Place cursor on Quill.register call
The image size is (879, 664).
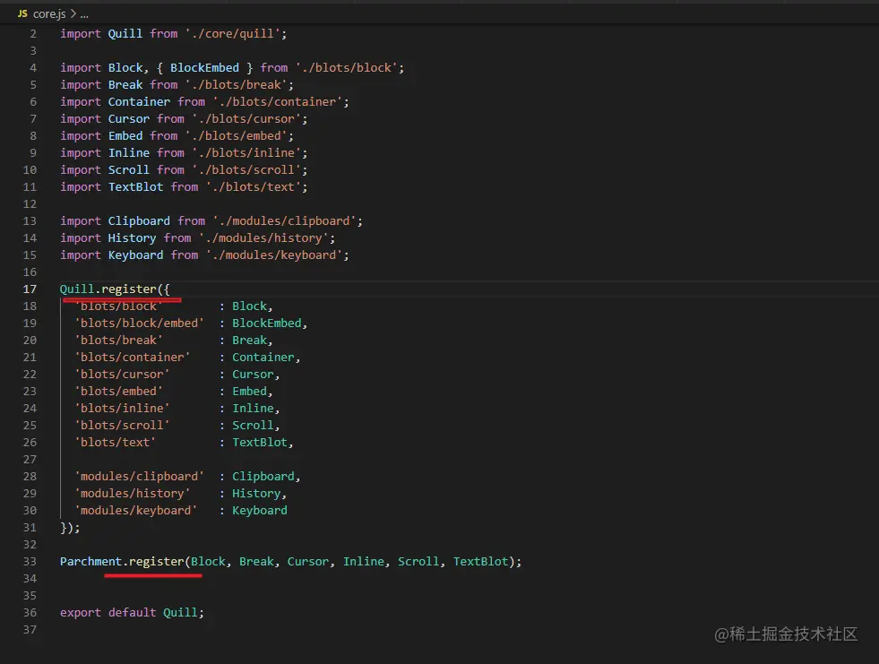click(128, 289)
